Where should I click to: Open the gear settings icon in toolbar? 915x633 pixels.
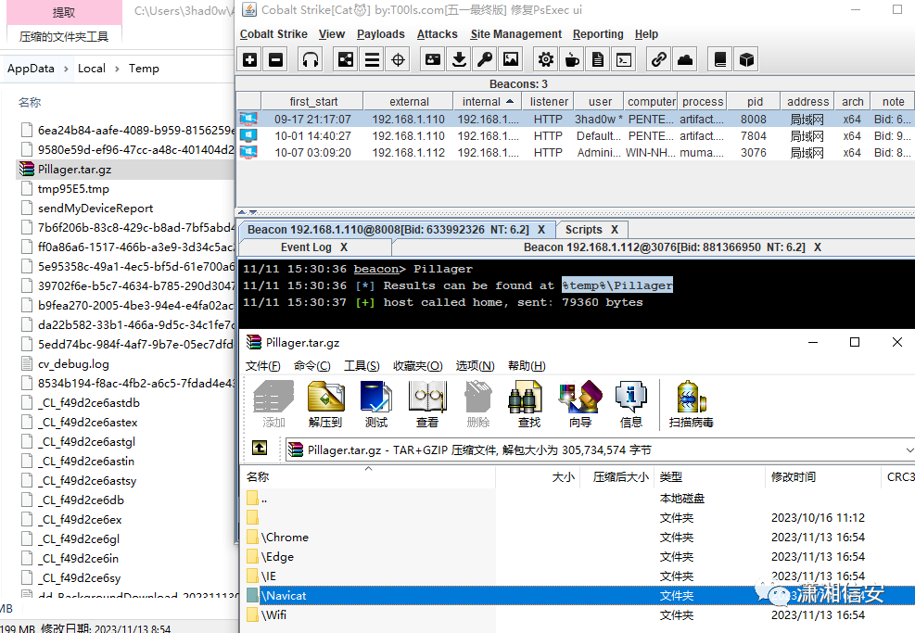tap(546, 60)
